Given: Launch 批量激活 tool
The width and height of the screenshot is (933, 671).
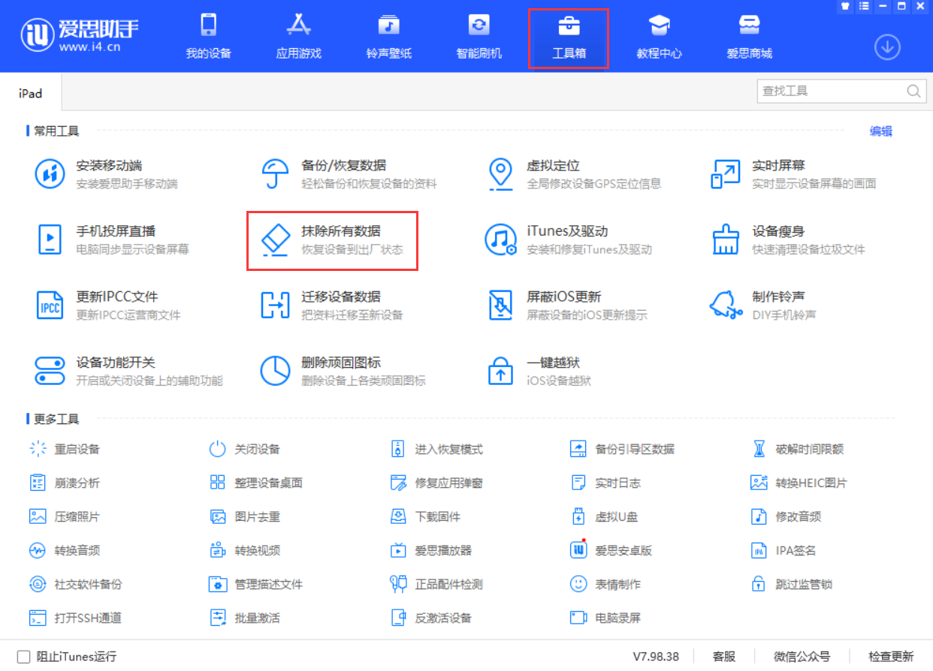Looking at the screenshot, I should 245,618.
